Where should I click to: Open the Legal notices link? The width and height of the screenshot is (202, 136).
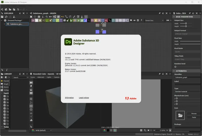click(x=84, y=98)
